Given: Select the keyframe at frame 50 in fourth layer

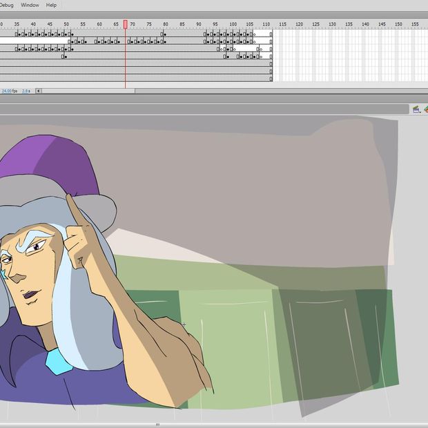Looking at the screenshot, I should point(64,57).
